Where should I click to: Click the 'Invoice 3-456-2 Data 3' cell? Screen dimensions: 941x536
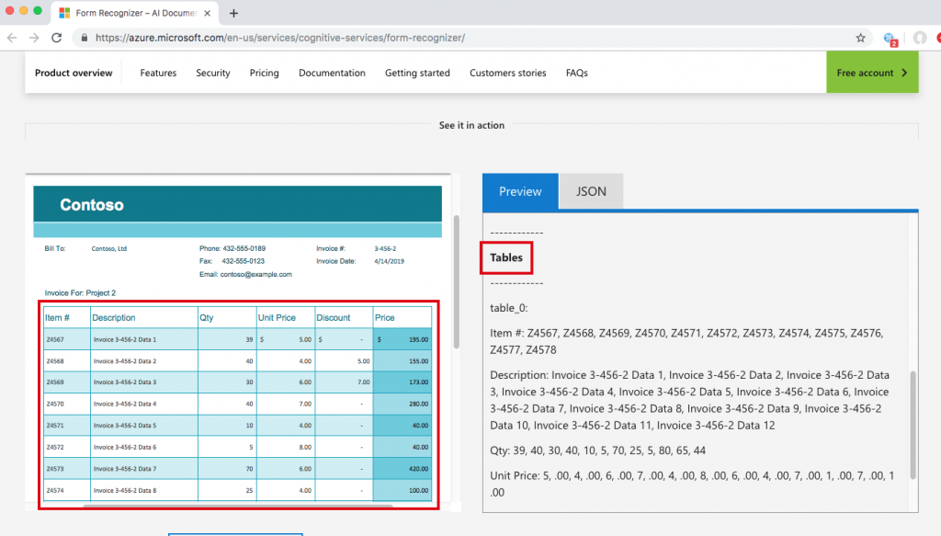[x=144, y=382]
